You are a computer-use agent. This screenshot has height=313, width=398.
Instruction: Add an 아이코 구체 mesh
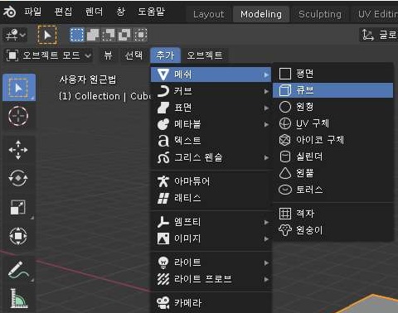tap(332, 140)
